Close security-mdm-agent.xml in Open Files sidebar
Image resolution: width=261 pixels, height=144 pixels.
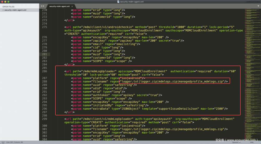point(3,10)
